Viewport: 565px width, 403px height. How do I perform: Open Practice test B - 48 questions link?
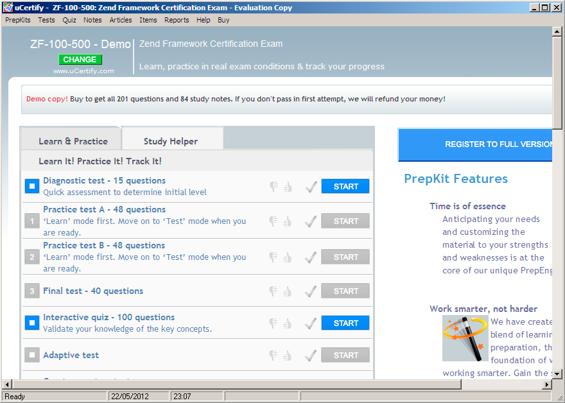tap(104, 246)
